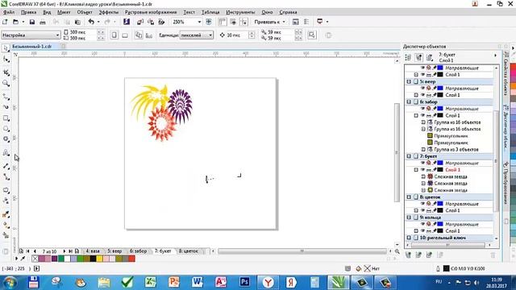The height and width of the screenshot is (290, 516).
Task: Open the Object Manager flyout arrow menu
Action: click(x=496, y=56)
